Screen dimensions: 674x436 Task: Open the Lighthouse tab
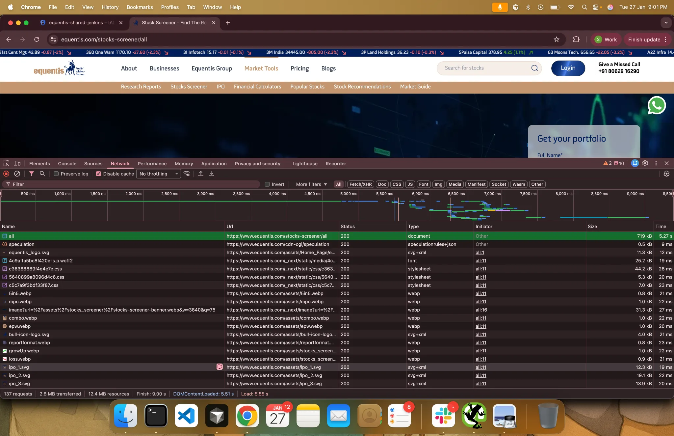pos(305,164)
